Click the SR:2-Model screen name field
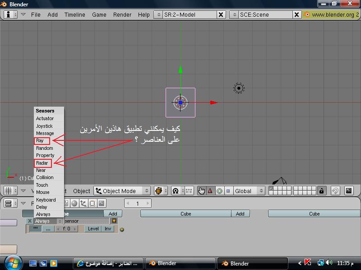Viewport: 361px width, 270px height. tap(190, 15)
